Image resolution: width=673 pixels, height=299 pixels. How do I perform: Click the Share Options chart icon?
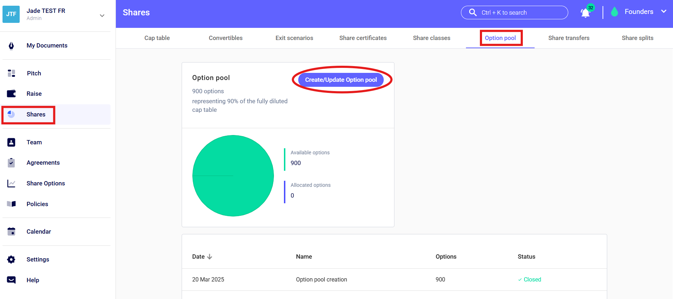tap(11, 183)
